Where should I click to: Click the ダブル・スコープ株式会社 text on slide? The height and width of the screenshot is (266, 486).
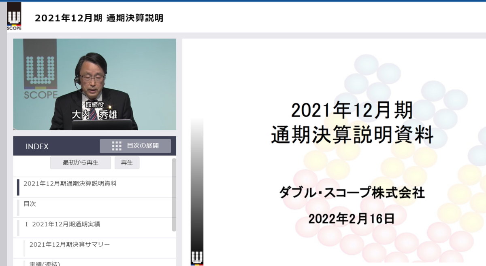point(352,193)
